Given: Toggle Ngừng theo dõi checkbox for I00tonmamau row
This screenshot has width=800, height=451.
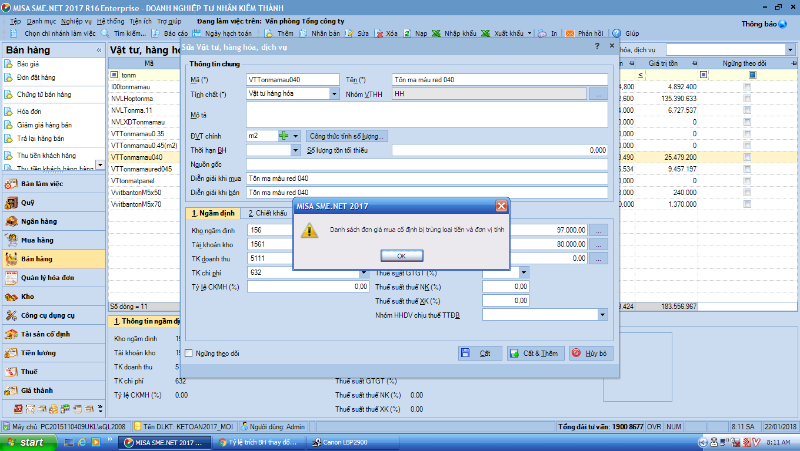Looking at the screenshot, I should 747,87.
